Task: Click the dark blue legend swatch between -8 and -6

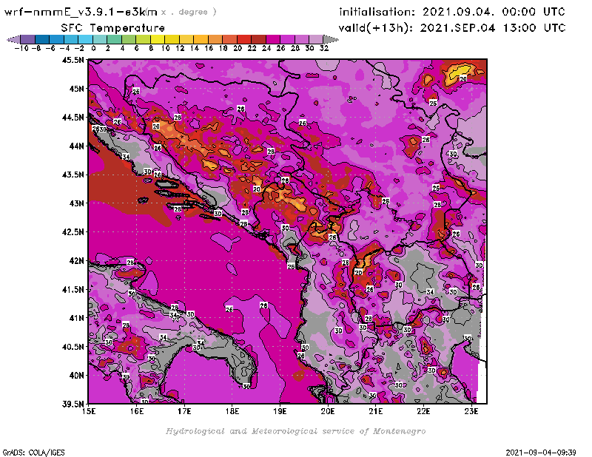Action: (42, 39)
